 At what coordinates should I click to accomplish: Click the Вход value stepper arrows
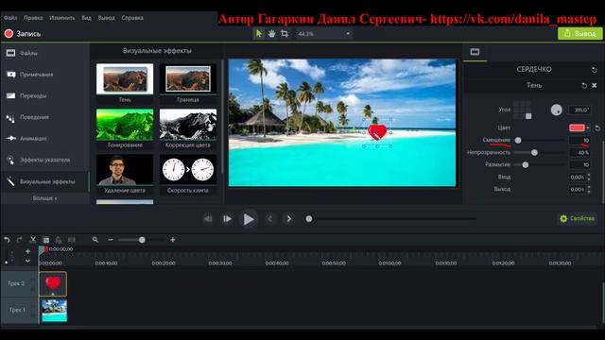(589, 177)
